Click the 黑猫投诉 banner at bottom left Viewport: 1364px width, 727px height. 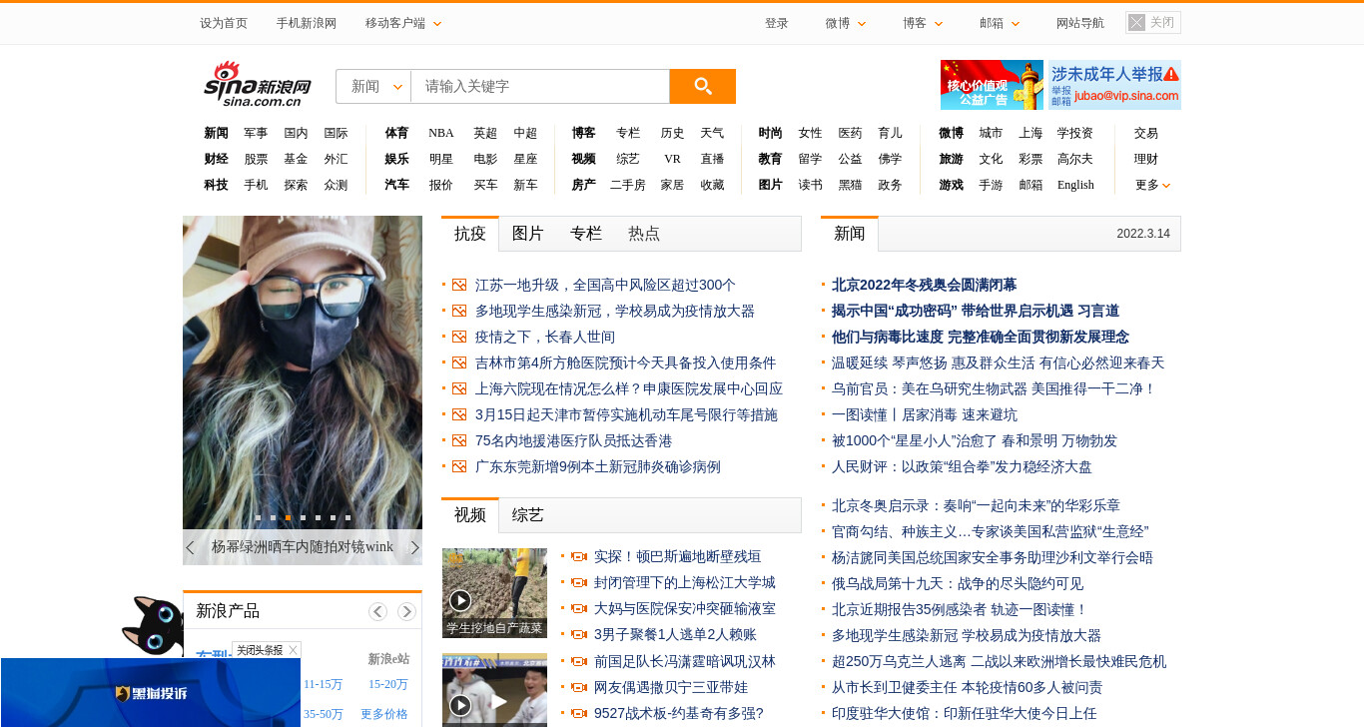pyautogui.click(x=151, y=693)
